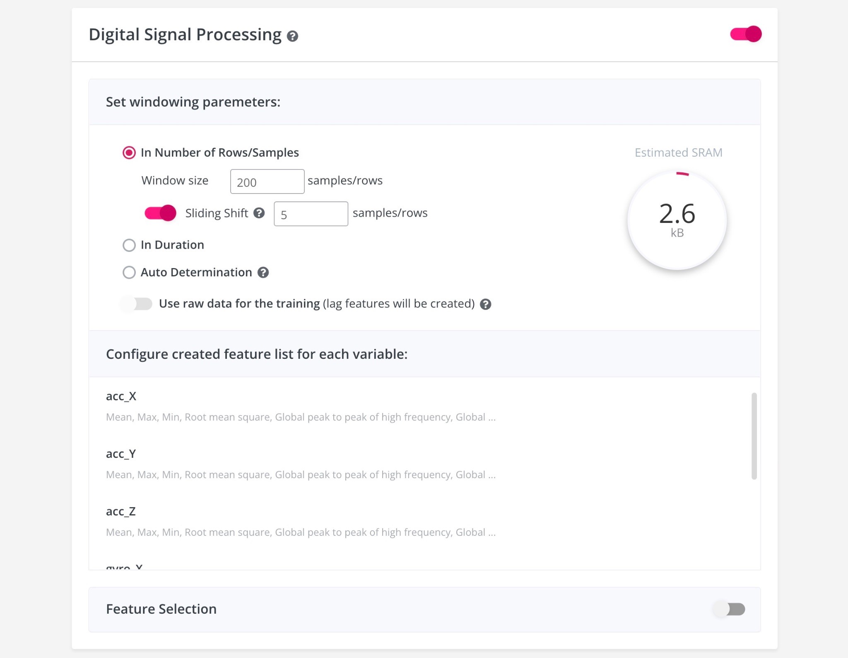The width and height of the screenshot is (848, 658).
Task: Click the Set windowing parameters heading
Action: [x=193, y=102]
